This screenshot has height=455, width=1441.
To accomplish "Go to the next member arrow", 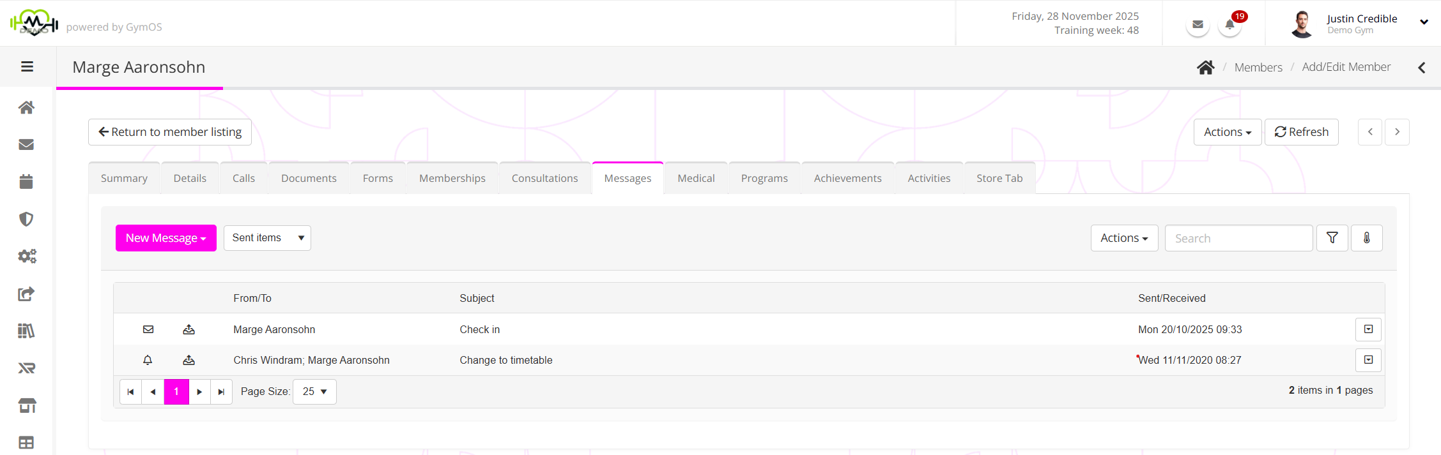I will pos(1397,132).
